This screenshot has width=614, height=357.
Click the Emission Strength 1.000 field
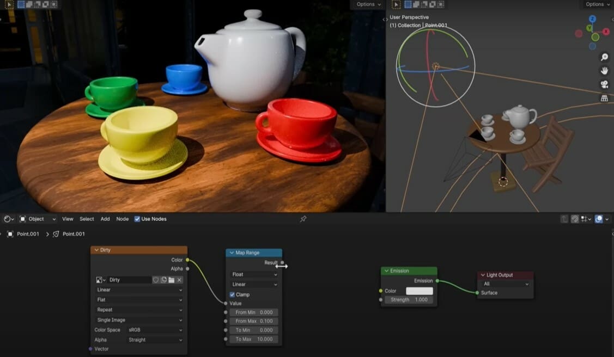point(409,299)
